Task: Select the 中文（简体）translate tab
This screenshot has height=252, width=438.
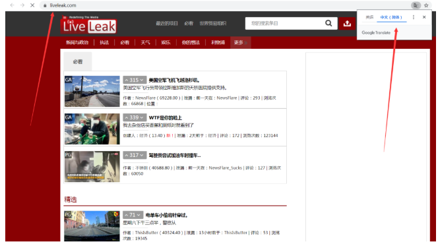Action: (x=391, y=17)
